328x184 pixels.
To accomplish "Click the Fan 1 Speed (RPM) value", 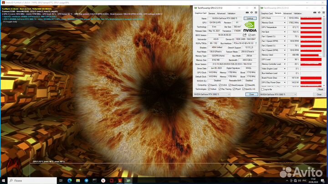I will [x=293, y=41].
